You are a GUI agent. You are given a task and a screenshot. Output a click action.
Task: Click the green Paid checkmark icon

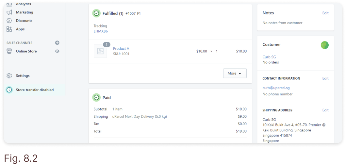tap(96, 97)
